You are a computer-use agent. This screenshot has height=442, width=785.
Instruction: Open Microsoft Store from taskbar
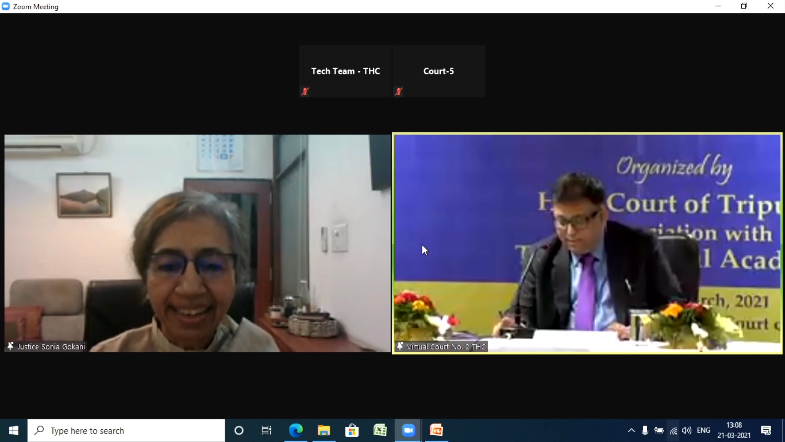click(352, 431)
